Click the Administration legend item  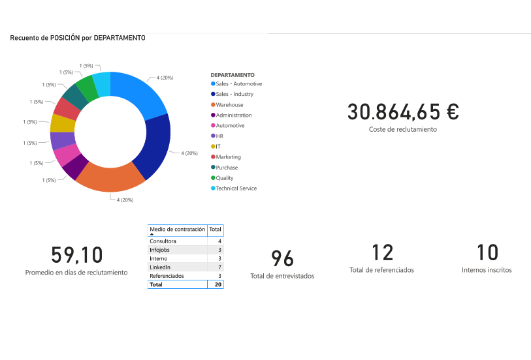point(233,115)
